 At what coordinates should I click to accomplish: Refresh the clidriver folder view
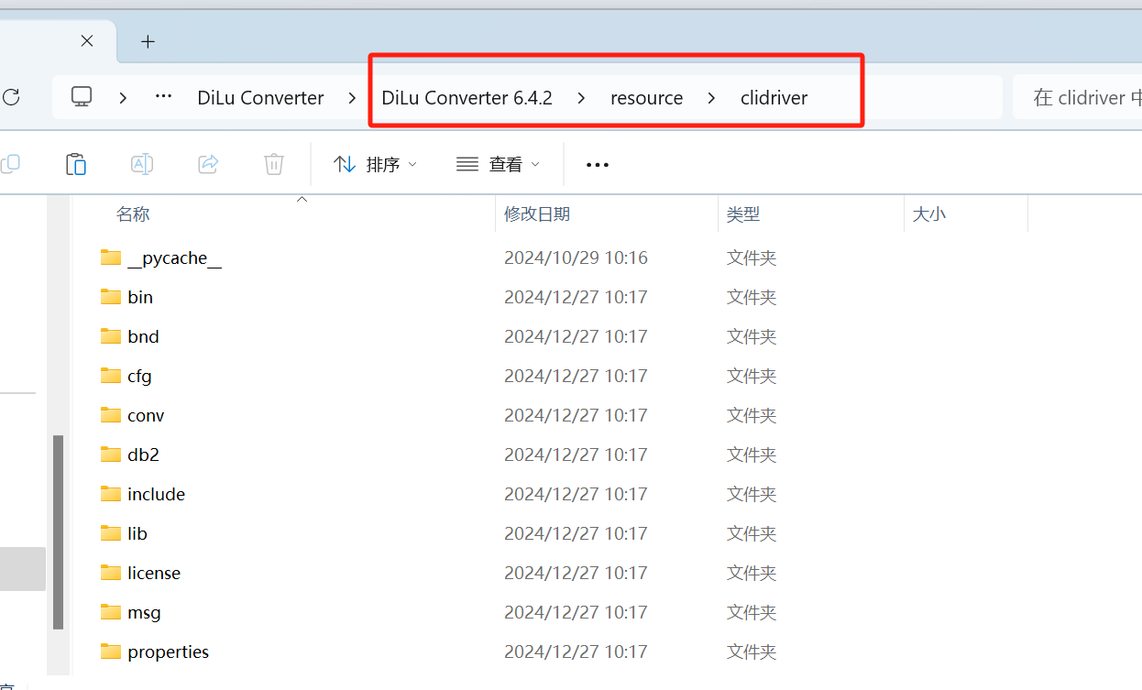tap(11, 97)
